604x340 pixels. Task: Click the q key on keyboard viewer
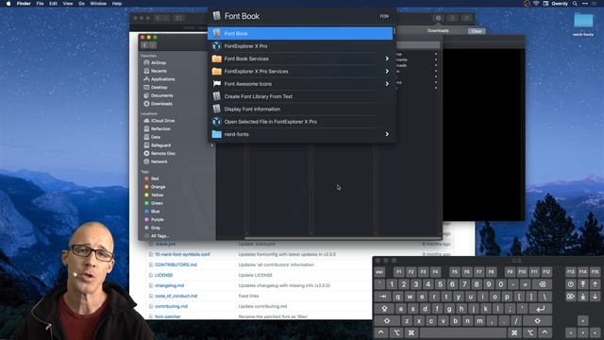397,297
